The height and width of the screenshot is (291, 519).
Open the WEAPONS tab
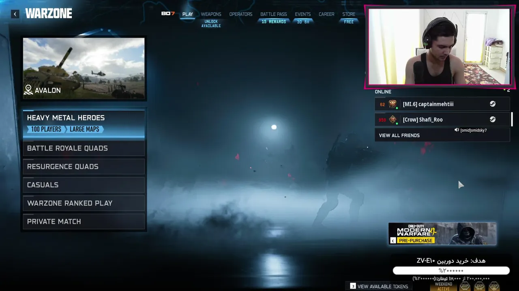[211, 14]
